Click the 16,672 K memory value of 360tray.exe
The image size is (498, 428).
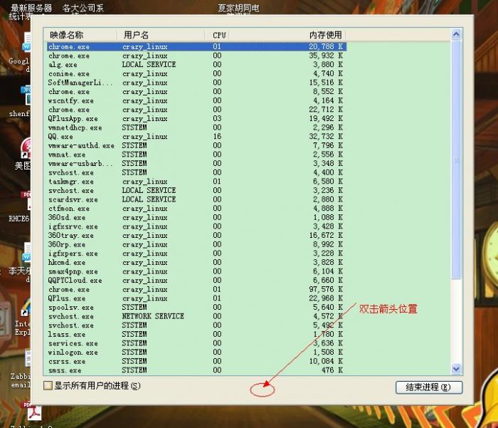[x=326, y=236]
